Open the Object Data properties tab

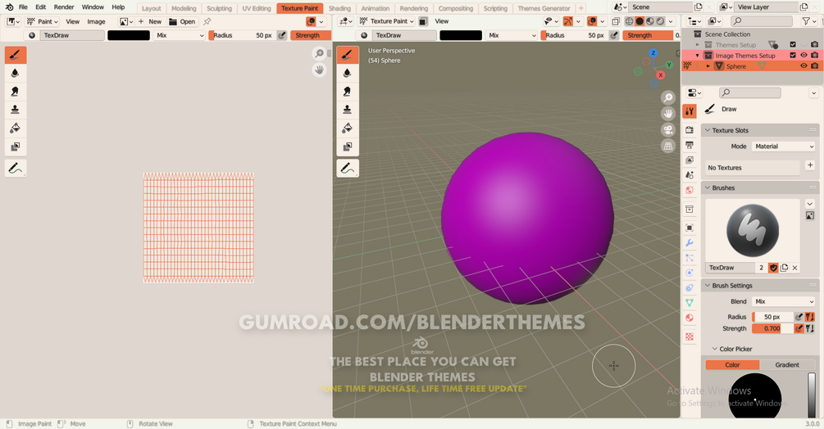690,303
